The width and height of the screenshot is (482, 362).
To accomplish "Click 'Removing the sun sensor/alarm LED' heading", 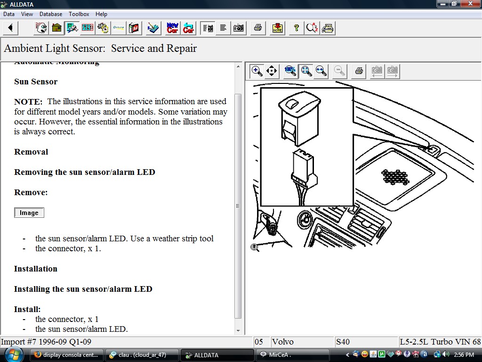I will [x=85, y=172].
